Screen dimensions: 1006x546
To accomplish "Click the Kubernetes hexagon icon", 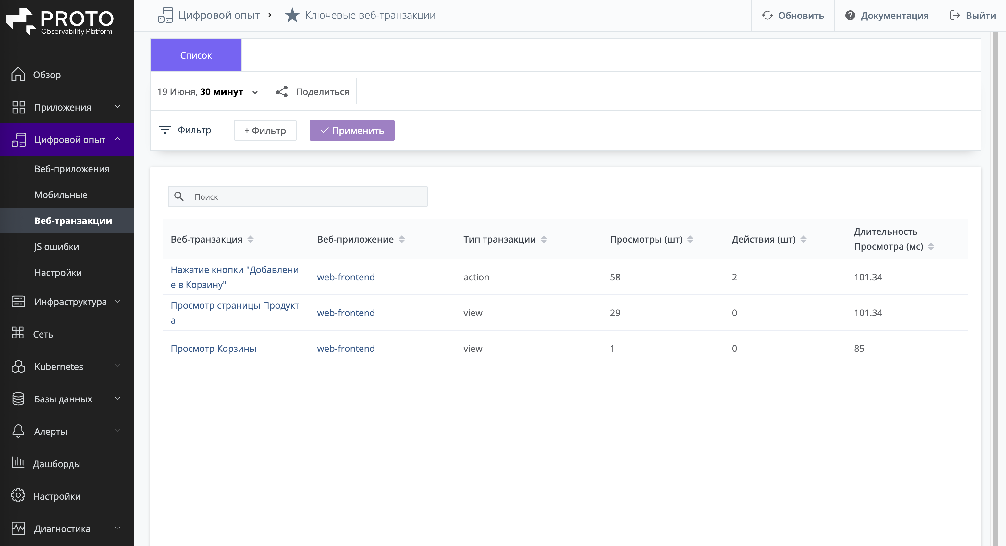I will [18, 366].
